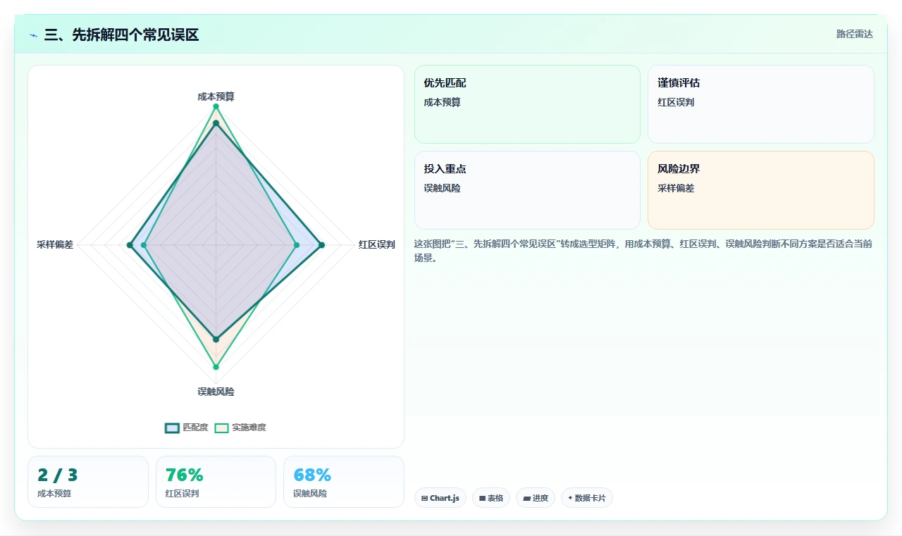
Task: Click the lightning icon beside the section title
Action: (x=34, y=35)
